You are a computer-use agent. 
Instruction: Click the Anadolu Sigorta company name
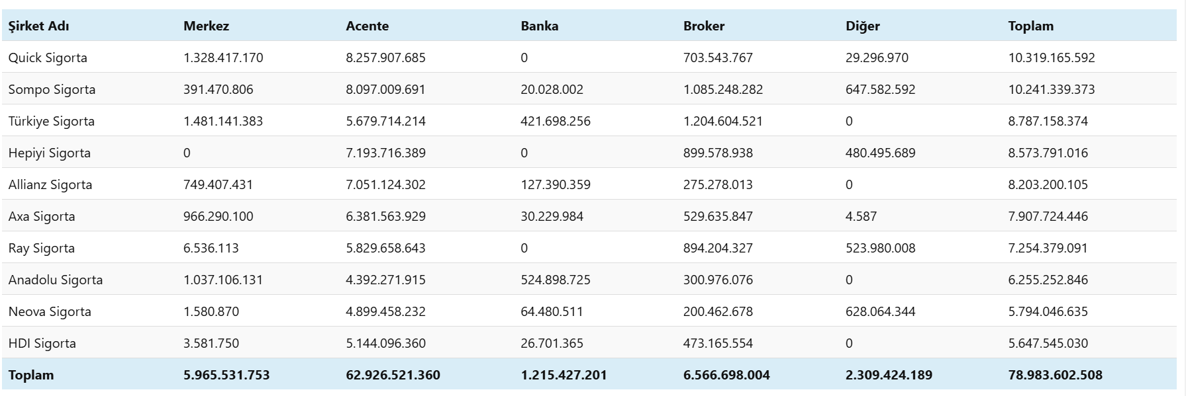[x=55, y=280]
